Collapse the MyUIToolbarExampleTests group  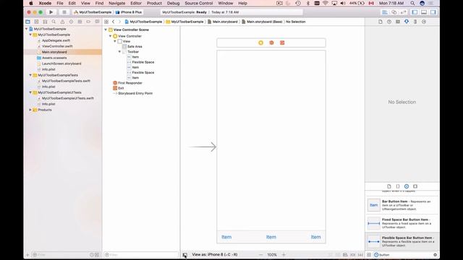pyautogui.click(x=30, y=75)
